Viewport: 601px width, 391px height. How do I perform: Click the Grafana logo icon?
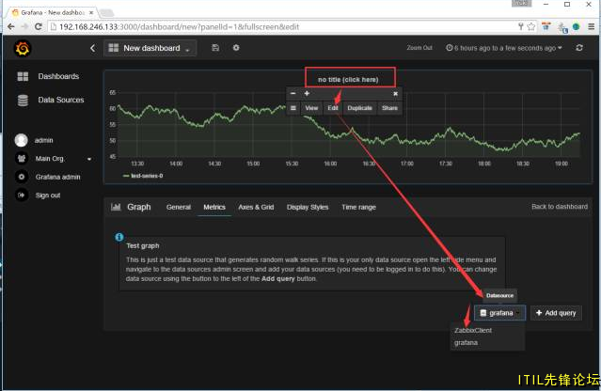pos(23,48)
